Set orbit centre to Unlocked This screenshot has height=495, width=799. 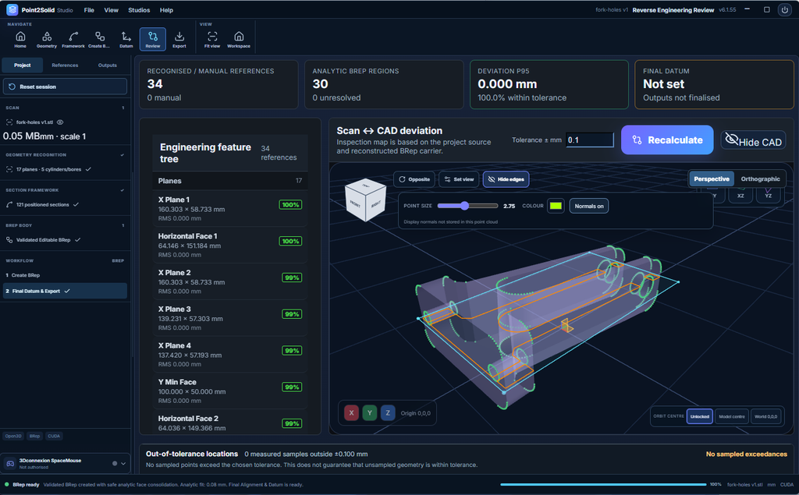[x=700, y=416]
